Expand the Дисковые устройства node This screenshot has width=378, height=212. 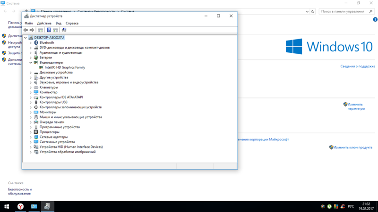31,73
